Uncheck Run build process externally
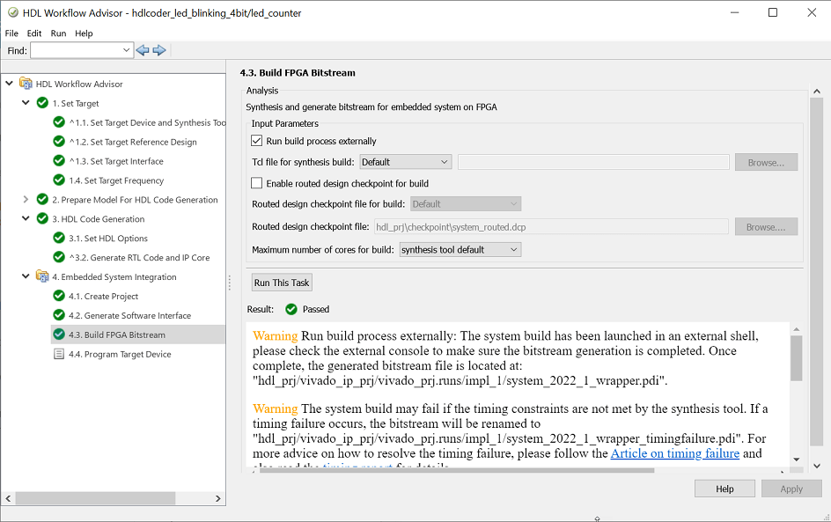This screenshot has height=522, width=831. 257,141
